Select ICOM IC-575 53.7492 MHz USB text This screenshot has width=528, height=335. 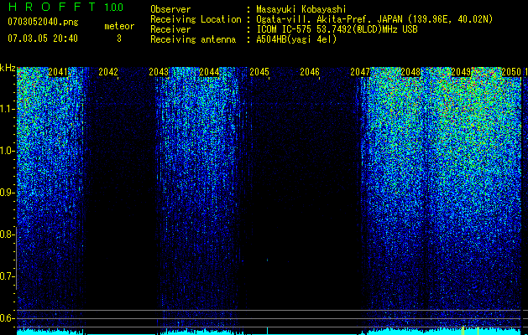pos(337,29)
